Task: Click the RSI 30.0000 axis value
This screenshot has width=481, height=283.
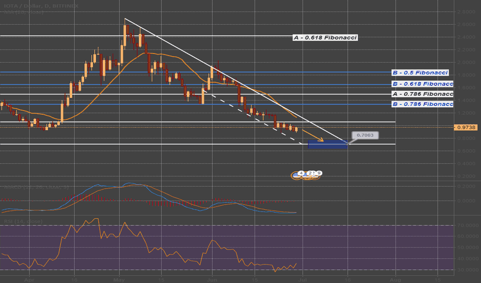Action: coord(467,270)
